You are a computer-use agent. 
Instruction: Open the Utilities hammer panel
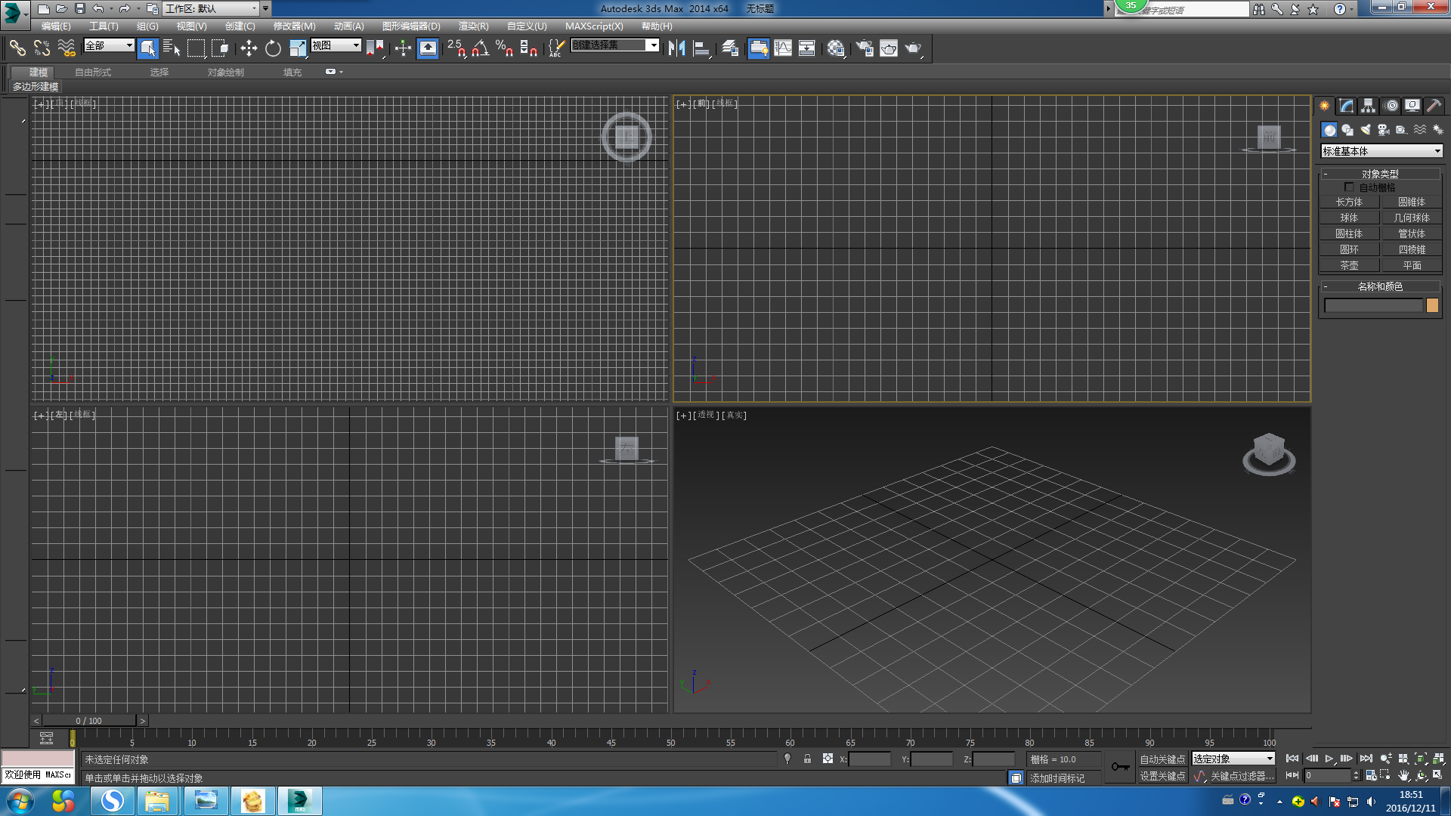[1434, 106]
